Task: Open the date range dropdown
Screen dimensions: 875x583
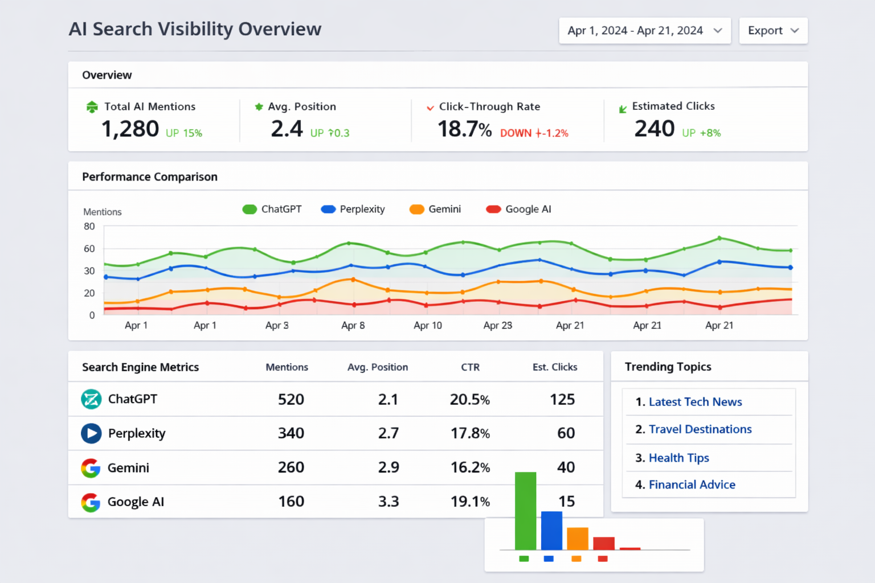Action: (645, 31)
